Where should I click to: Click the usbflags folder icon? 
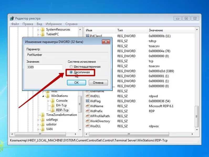pyautogui.click(x=43, y=120)
